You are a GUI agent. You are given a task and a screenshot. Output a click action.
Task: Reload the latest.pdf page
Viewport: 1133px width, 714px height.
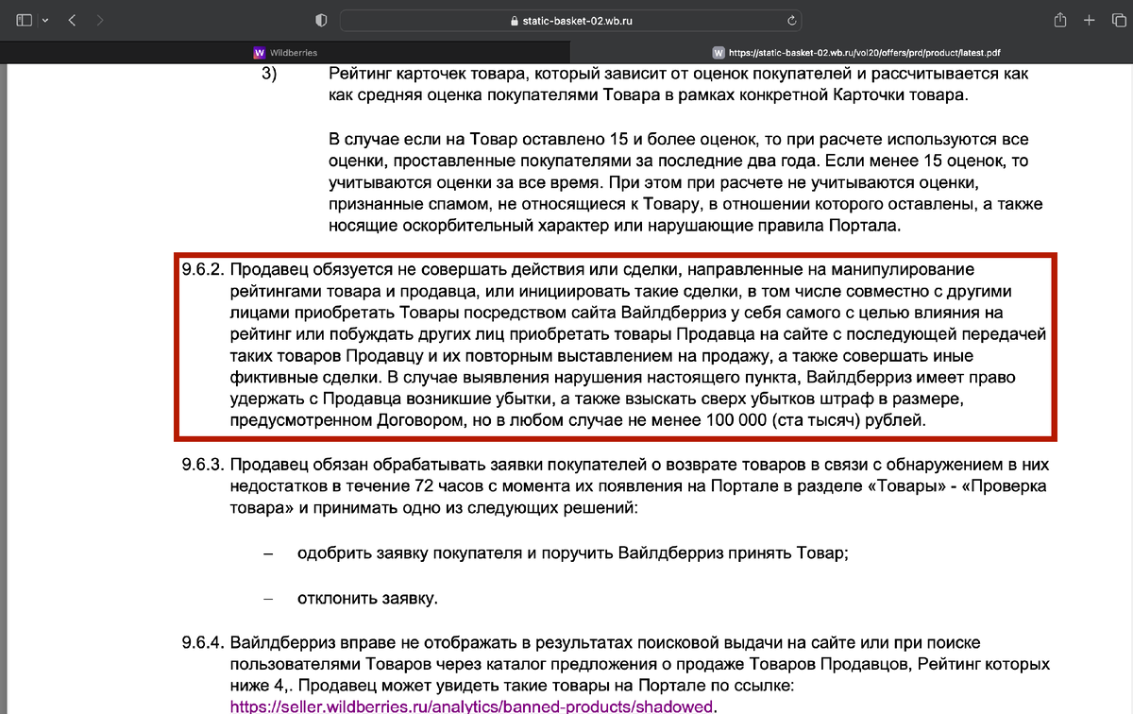(x=793, y=20)
